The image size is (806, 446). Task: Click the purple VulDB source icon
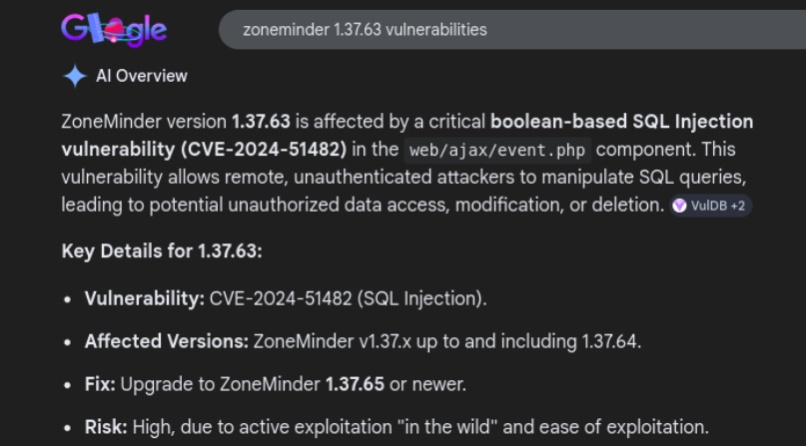(680, 206)
